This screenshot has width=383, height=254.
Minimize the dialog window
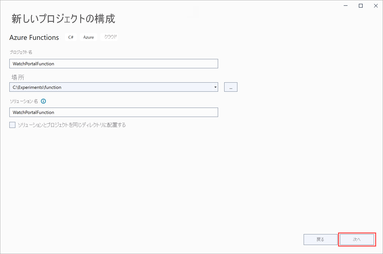(346, 6)
